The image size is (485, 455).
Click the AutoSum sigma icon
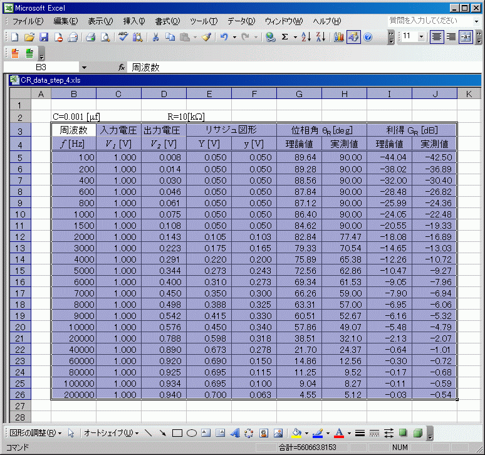285,37
